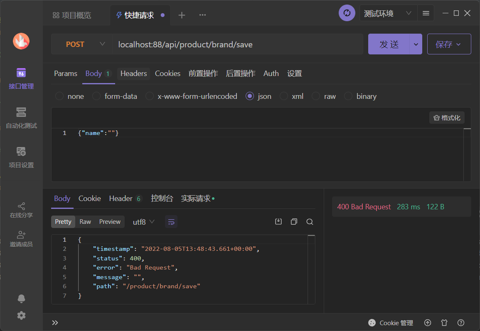This screenshot has height=331, width=480.
Task: Show the 实际请求 actual request tab
Action: [x=197, y=199]
